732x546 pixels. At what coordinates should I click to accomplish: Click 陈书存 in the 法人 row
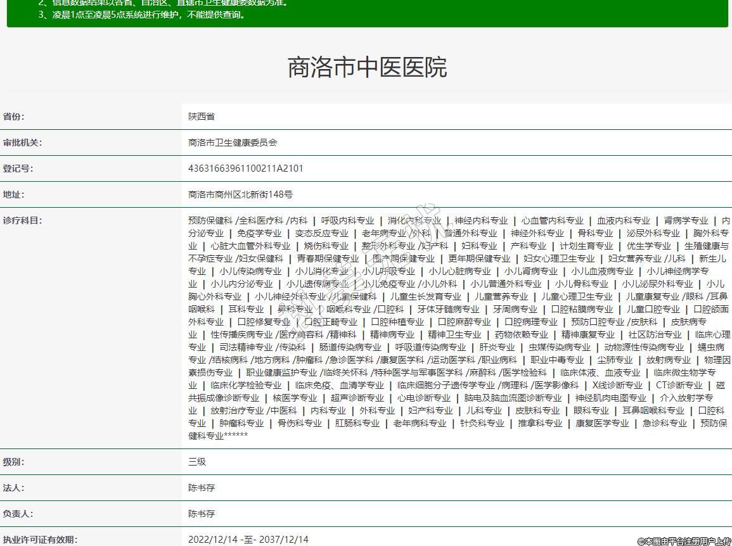click(202, 488)
